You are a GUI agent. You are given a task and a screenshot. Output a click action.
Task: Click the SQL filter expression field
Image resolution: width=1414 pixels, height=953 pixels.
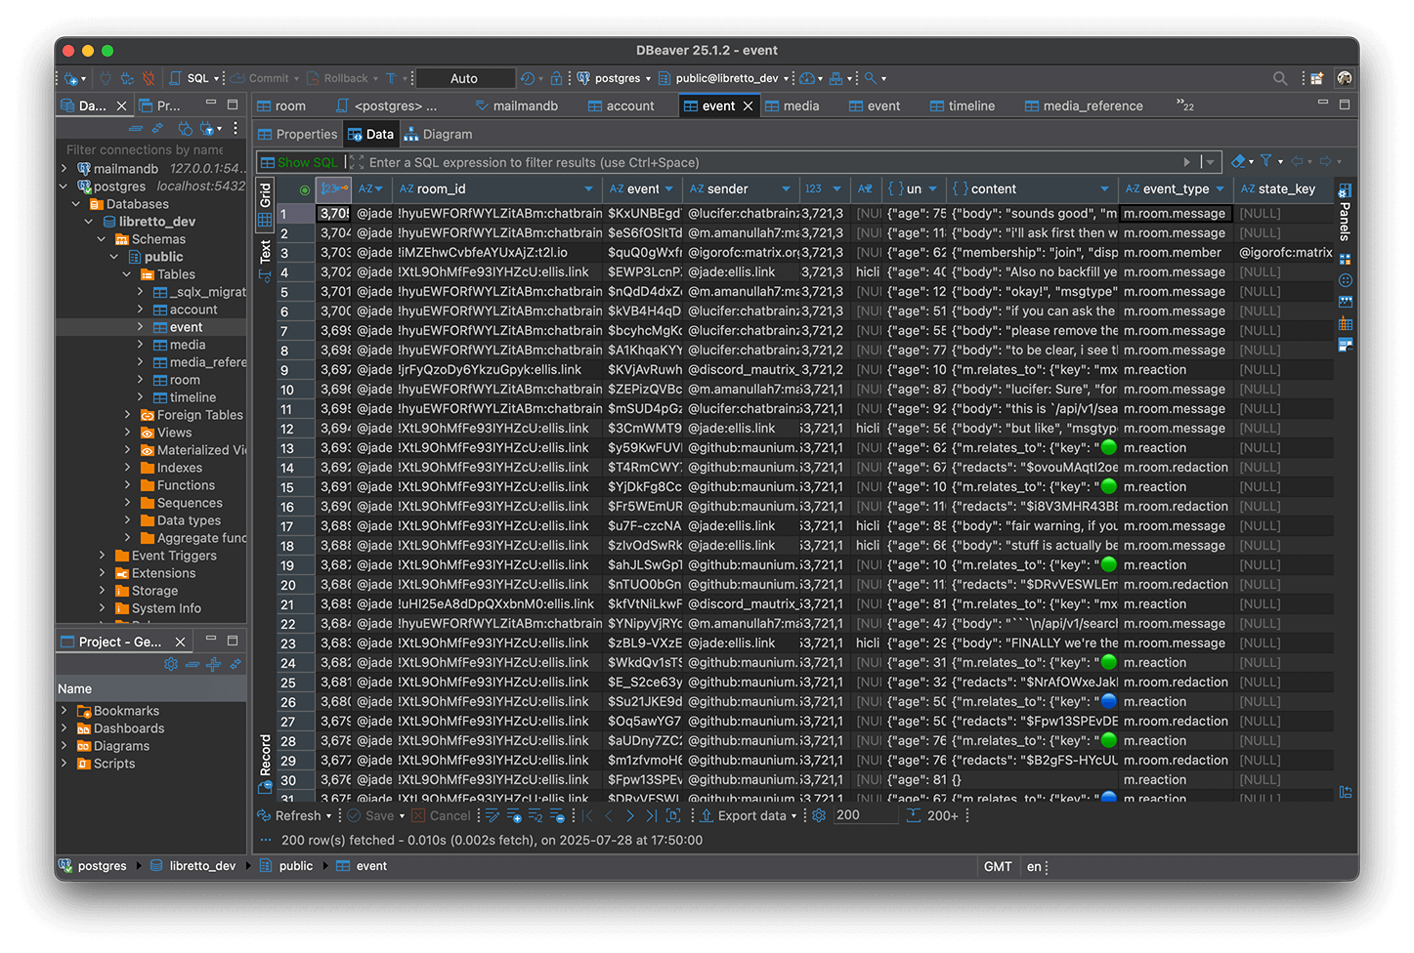[x=772, y=163]
